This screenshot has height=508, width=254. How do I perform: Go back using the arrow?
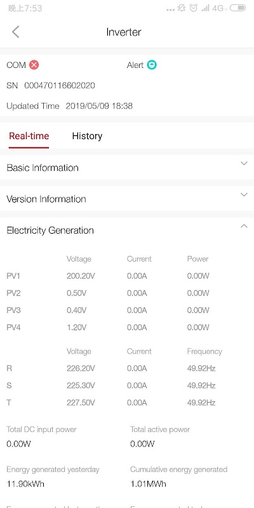tap(15, 32)
